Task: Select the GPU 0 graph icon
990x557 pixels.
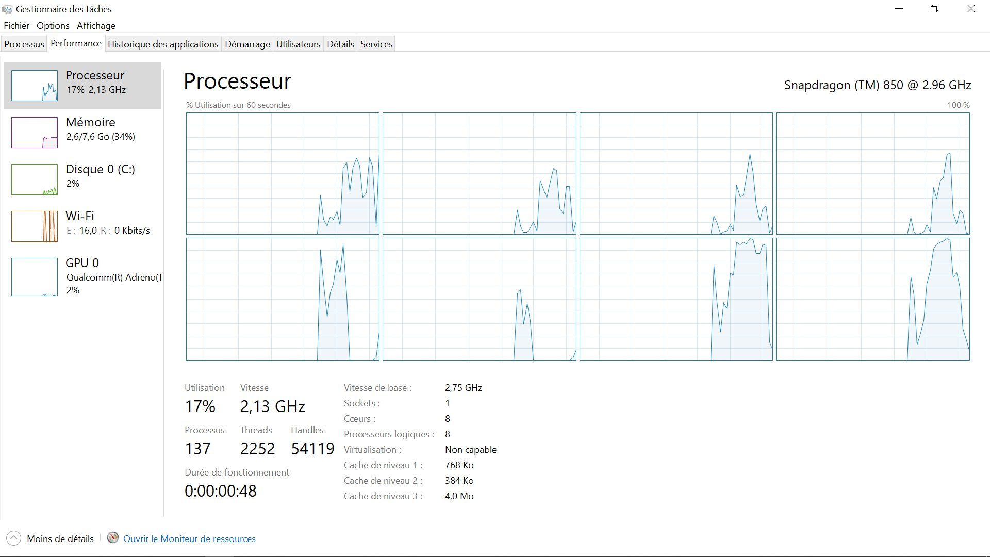Action: point(35,276)
